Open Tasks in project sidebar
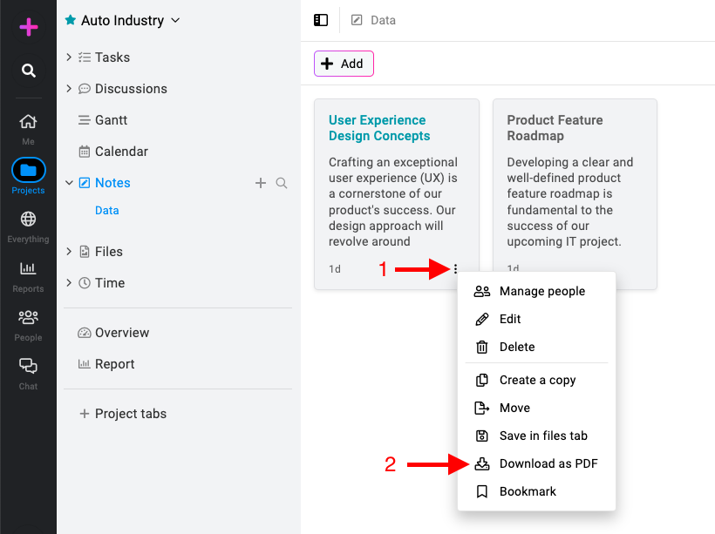Screen dimensions: 715x534 [x=112, y=57]
